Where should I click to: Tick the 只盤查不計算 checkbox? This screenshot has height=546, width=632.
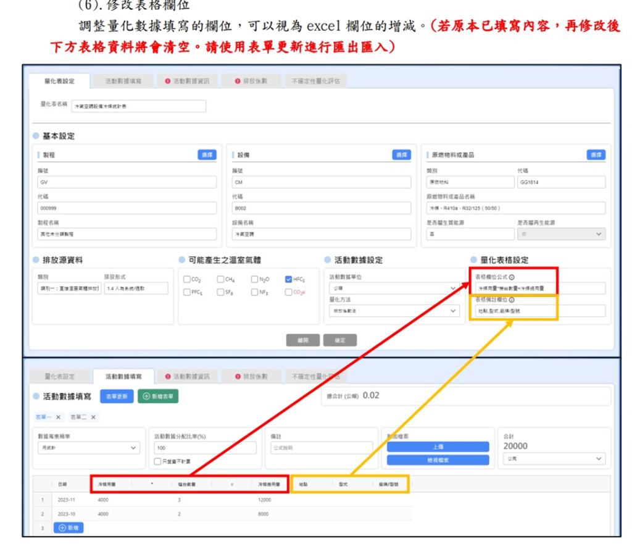(157, 461)
